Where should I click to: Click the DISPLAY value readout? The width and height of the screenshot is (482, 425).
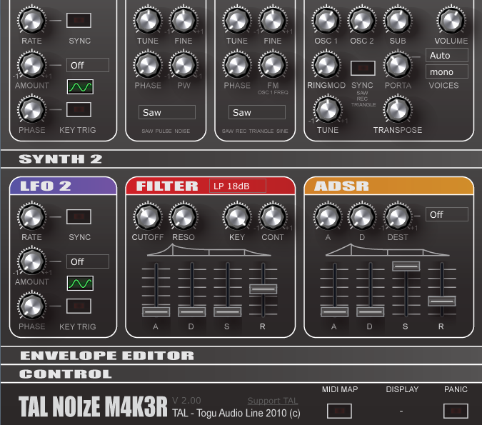point(401,411)
